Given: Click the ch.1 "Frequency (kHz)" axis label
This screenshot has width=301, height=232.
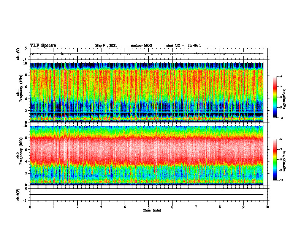Looking at the screenshot, I should tap(21, 88).
